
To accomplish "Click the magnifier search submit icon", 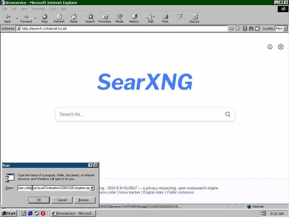I will click(x=228, y=114).
